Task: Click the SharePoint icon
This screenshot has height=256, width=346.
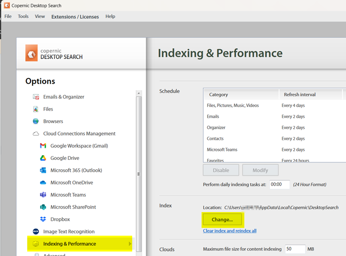Action: [x=43, y=207]
